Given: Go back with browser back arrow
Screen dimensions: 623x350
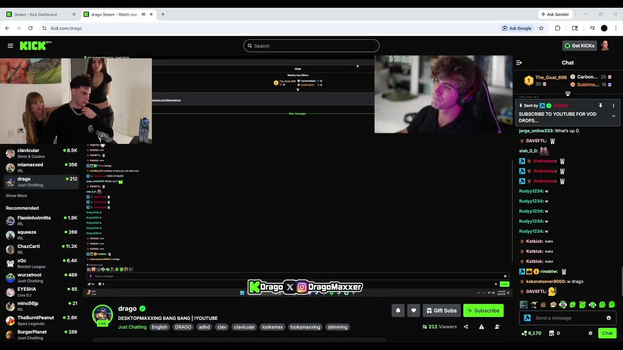Looking at the screenshot, I should click(7, 28).
